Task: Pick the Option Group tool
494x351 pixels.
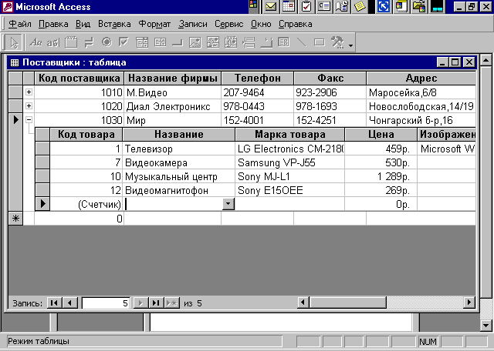Action: [71, 42]
